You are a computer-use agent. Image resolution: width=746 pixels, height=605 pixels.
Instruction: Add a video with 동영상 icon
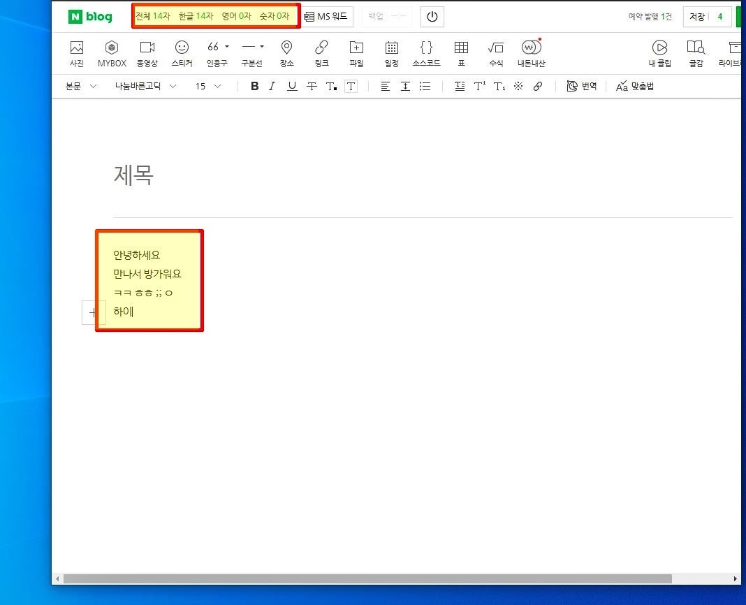[x=147, y=53]
